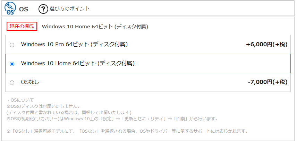Image resolution: width=297 pixels, height=142 pixels.
Task: Open the 選び方のポイント guide link
Action: (69, 9)
